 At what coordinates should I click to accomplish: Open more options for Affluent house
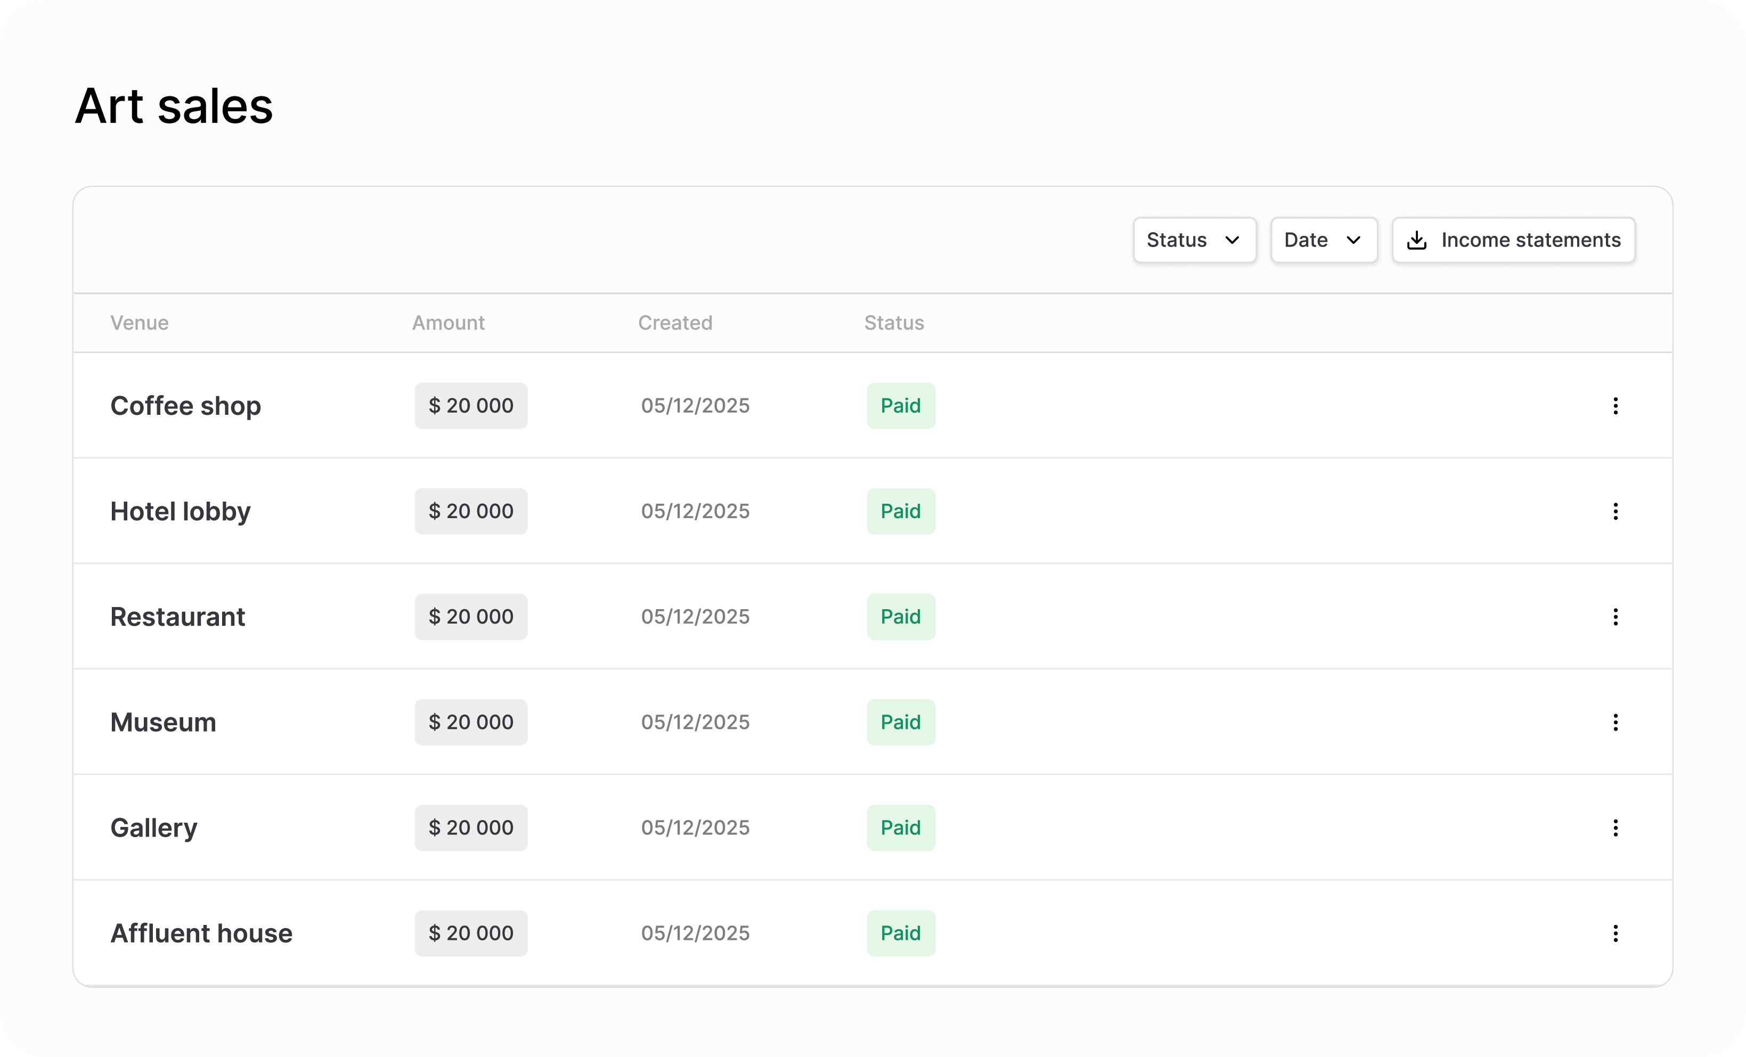point(1615,934)
